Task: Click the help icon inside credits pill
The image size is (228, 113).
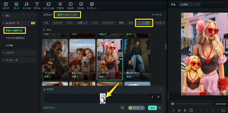Action: 142,108
